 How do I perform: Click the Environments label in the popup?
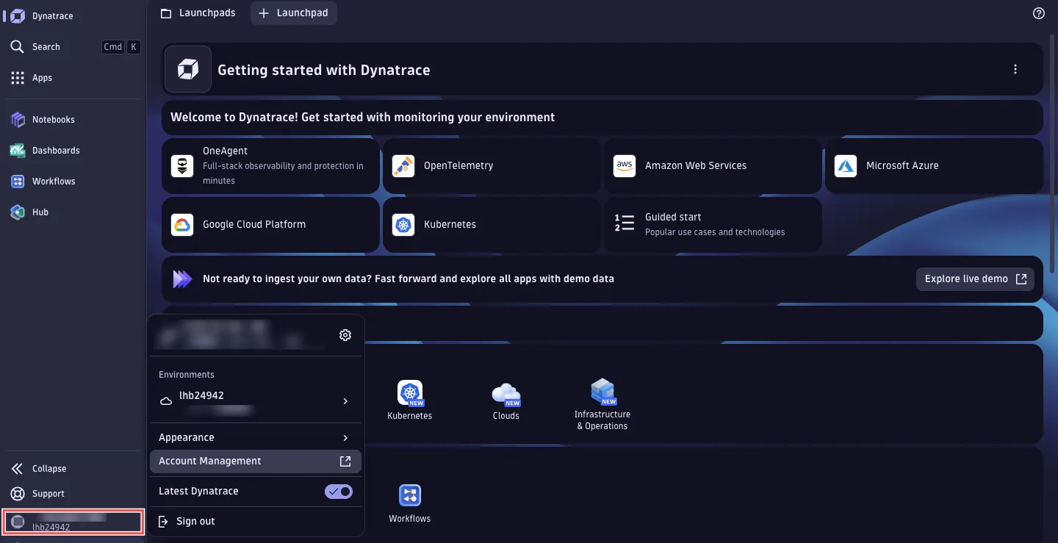coord(187,375)
